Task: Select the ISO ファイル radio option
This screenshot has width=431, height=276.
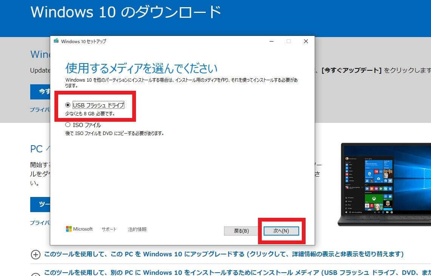Action: point(68,125)
